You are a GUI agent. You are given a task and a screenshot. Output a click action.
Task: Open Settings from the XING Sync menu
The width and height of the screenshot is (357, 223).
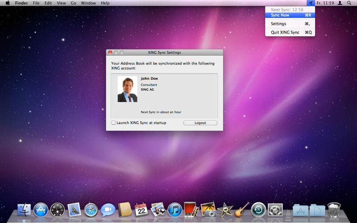(290, 24)
